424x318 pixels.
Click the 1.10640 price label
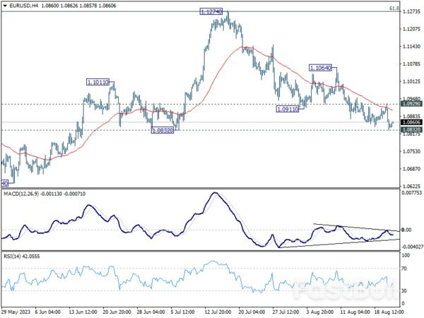coord(320,68)
